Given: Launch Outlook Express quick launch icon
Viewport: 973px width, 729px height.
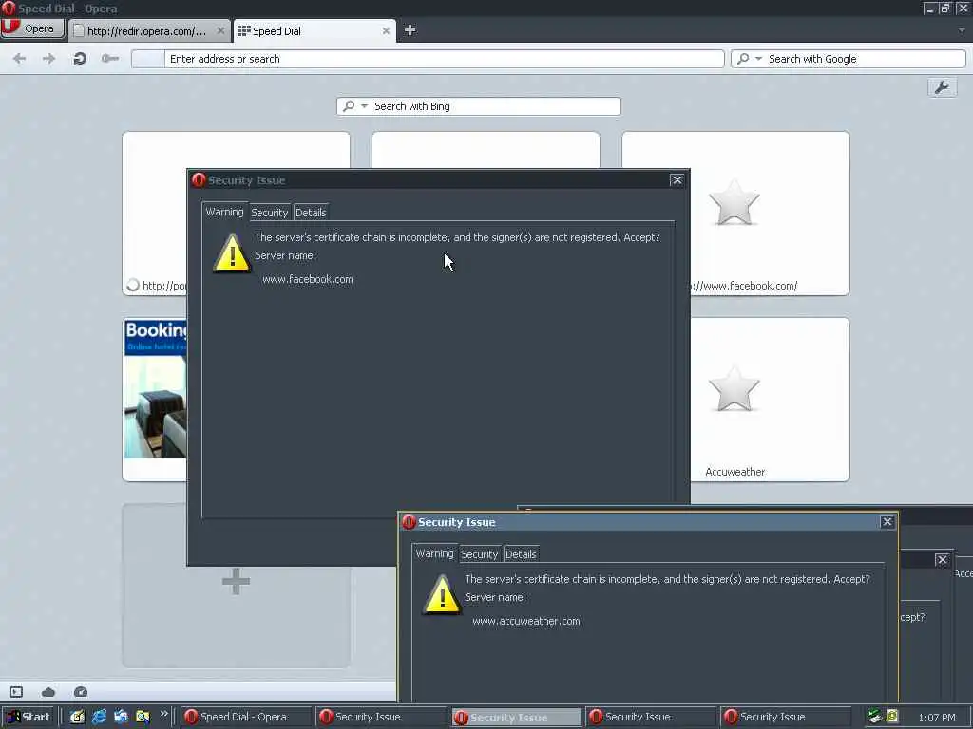Looking at the screenshot, I should 121,718.
